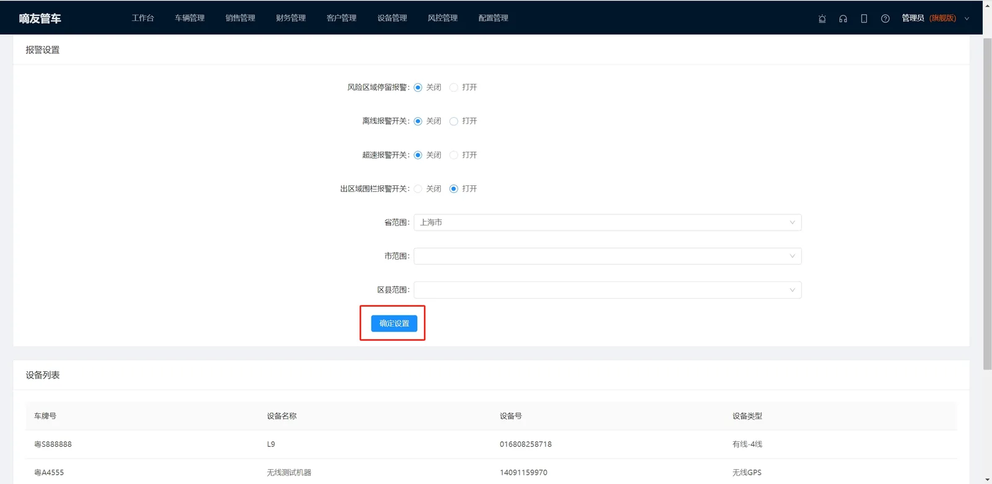Set 出区域围栏报警开关 to 关闭

tap(418, 189)
